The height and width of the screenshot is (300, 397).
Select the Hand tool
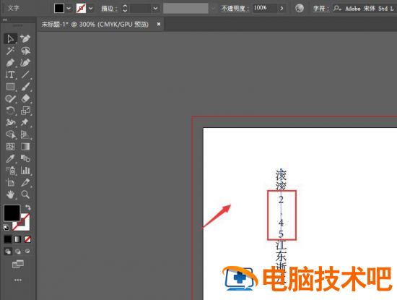click(10, 194)
